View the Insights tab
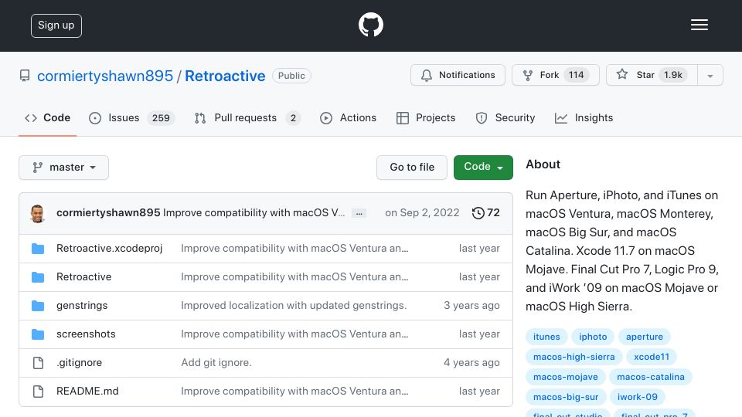The width and height of the screenshot is (742, 417). click(x=584, y=117)
